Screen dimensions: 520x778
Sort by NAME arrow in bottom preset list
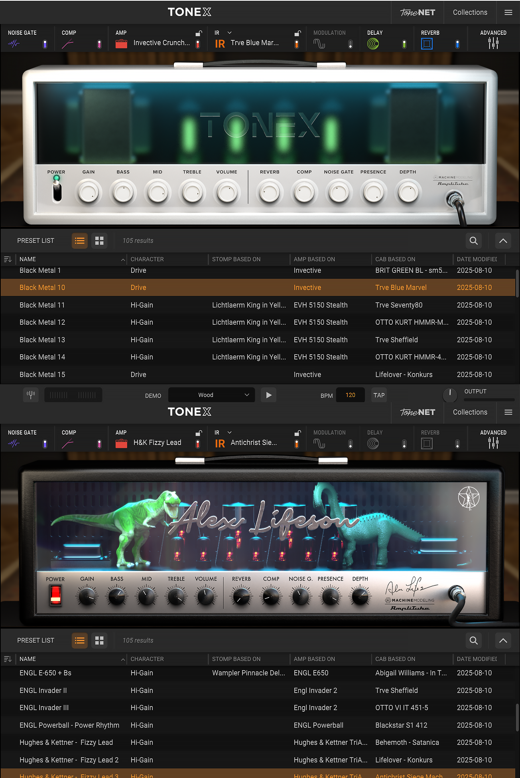click(x=123, y=659)
